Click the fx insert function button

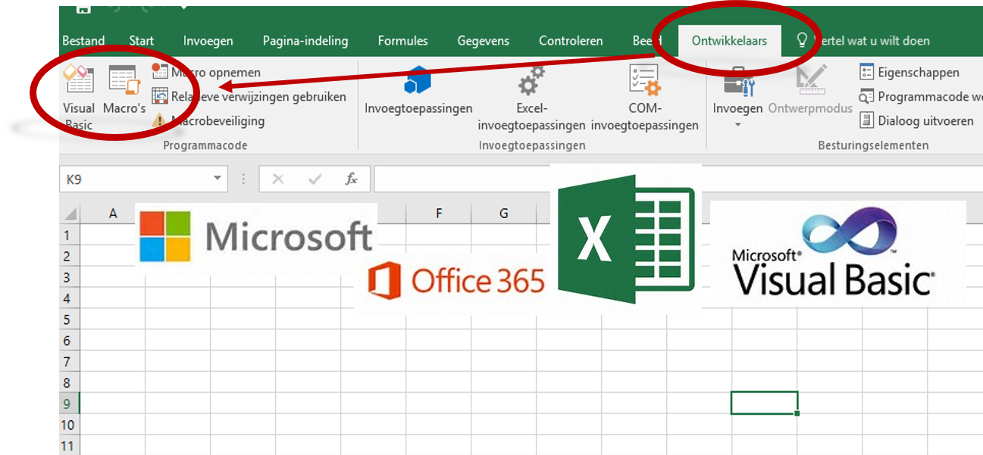[351, 179]
